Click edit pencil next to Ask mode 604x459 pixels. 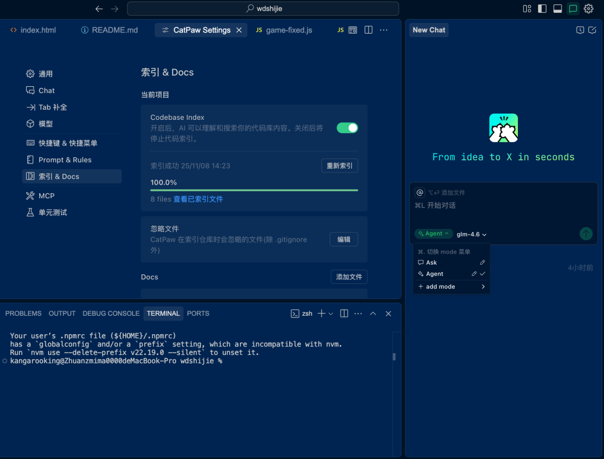pyautogui.click(x=483, y=263)
